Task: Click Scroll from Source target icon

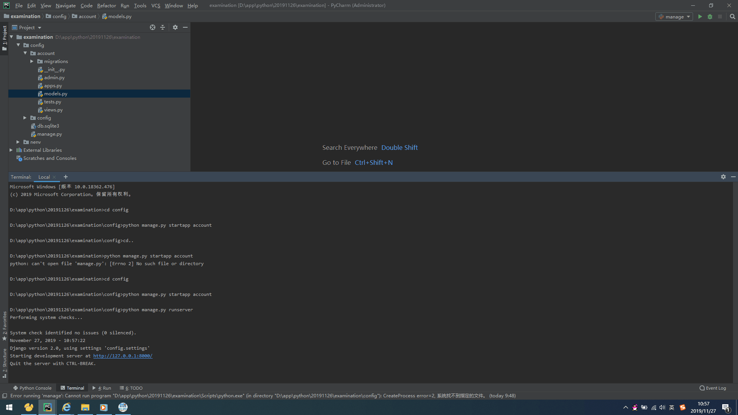Action: pyautogui.click(x=153, y=27)
